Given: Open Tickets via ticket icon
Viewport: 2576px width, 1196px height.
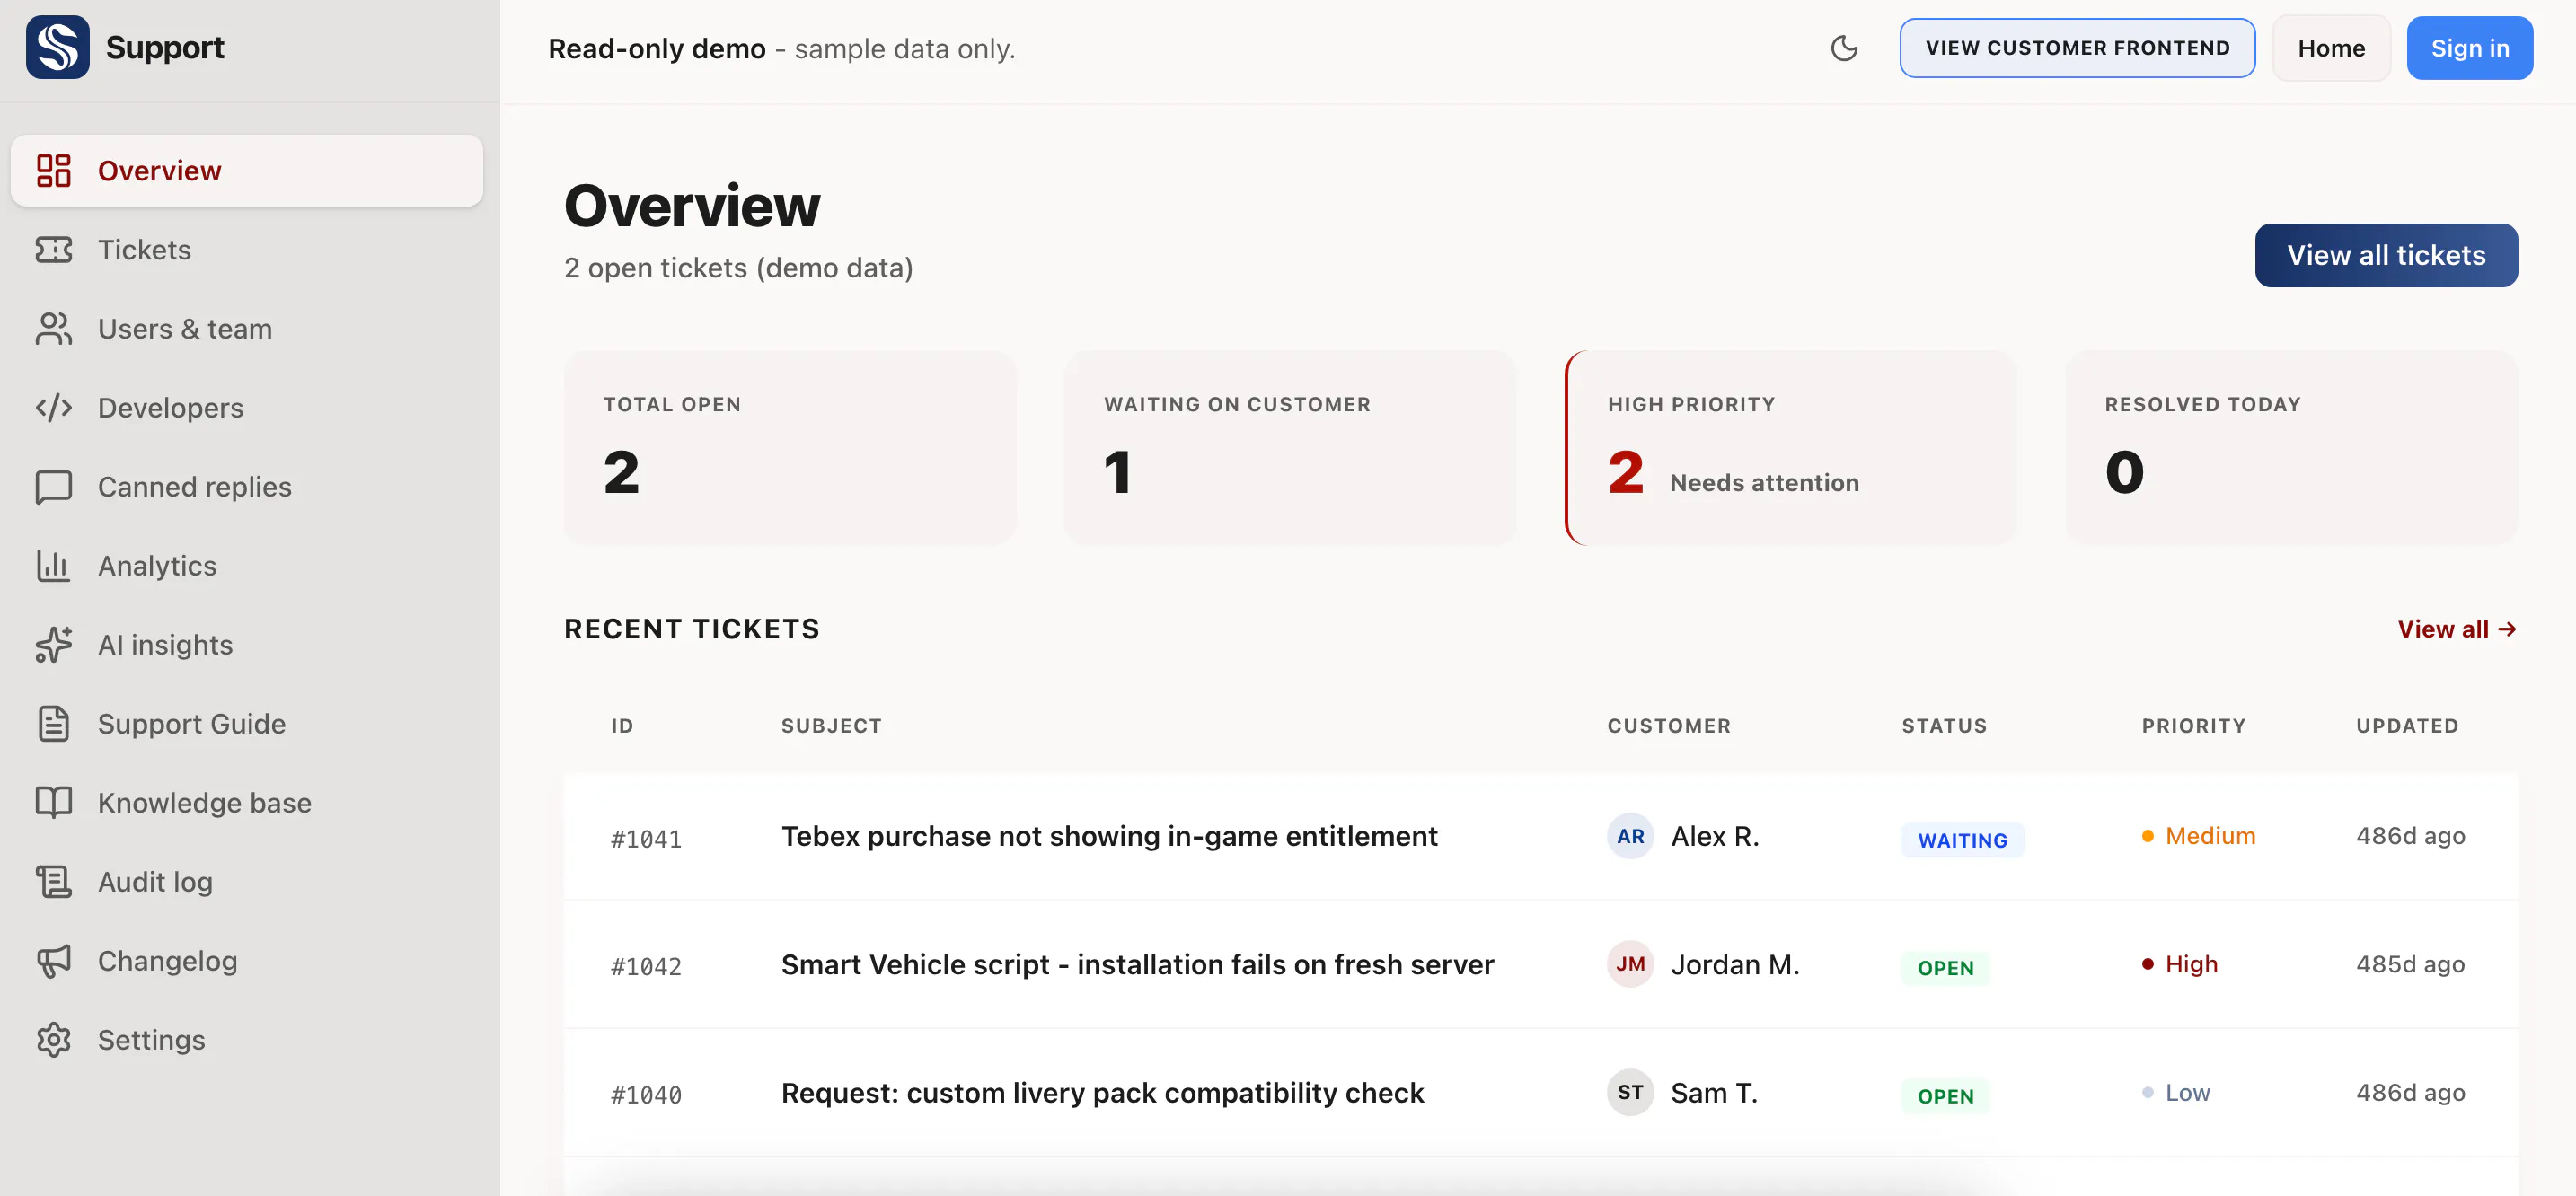Looking at the screenshot, I should pos(54,249).
